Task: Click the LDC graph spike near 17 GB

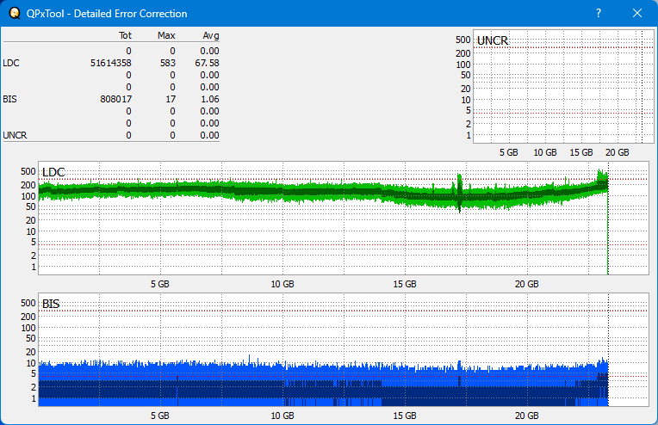Action: pos(460,193)
